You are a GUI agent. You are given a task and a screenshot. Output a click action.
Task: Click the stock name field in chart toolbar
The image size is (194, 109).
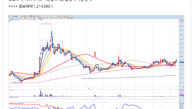pos(27,16)
